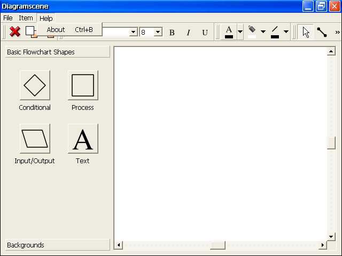
Task: Pick the Input/Output parallelogram shape
Action: (x=35, y=139)
